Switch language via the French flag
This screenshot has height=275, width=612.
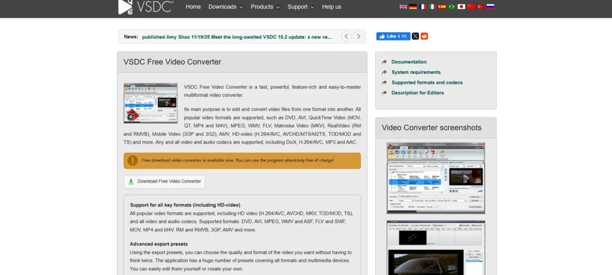tap(423, 7)
